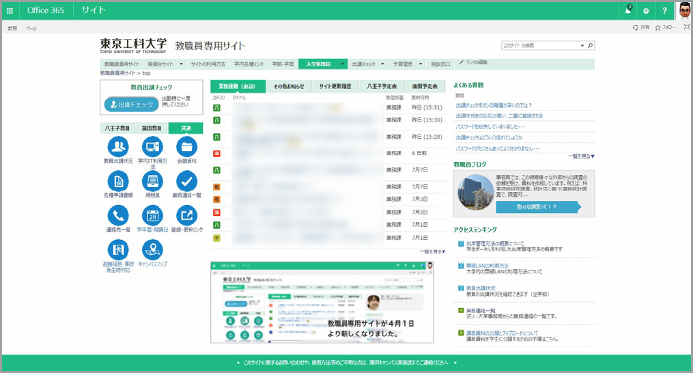The width and height of the screenshot is (693, 373).
Task: Open 教員出講状況 icon
Action: pyautogui.click(x=118, y=146)
